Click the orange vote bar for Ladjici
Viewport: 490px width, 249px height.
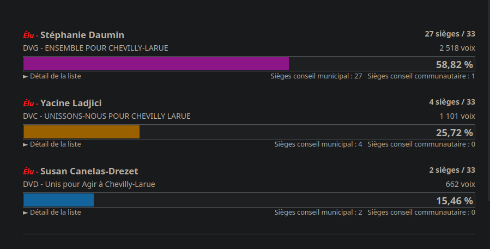(x=82, y=132)
